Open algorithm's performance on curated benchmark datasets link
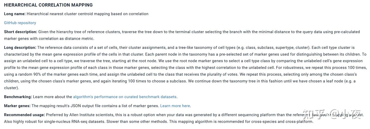Screen dimensions: 370x129 click(x=125, y=97)
